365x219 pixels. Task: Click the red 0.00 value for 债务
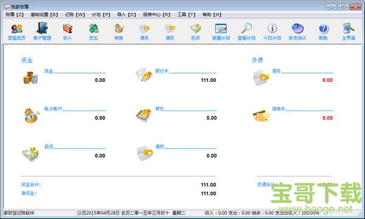[327, 80]
